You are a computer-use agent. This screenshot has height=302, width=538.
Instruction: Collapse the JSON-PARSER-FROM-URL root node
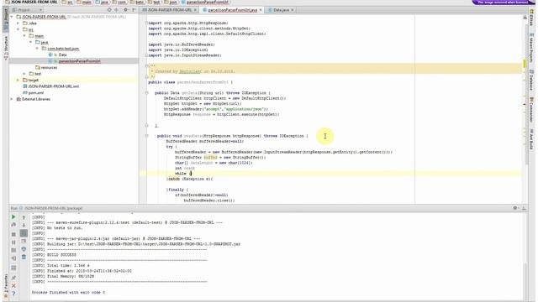point(12,17)
